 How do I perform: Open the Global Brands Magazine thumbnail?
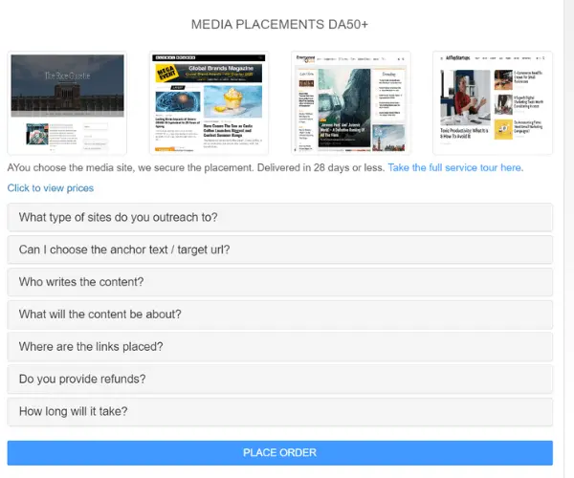point(209,103)
